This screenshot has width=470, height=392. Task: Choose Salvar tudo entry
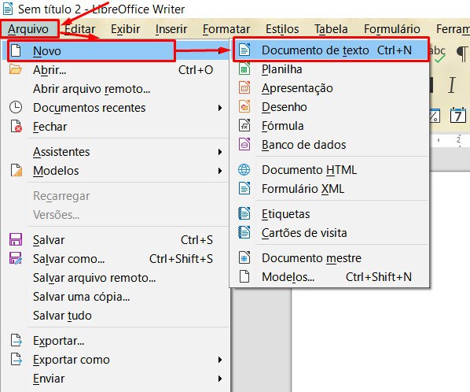(x=116, y=316)
